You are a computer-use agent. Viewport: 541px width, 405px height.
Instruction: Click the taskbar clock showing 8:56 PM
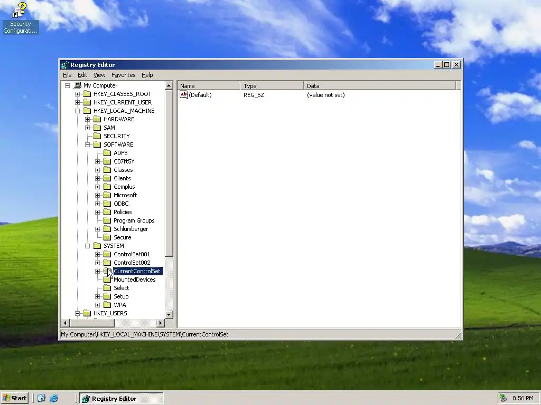coord(523,399)
